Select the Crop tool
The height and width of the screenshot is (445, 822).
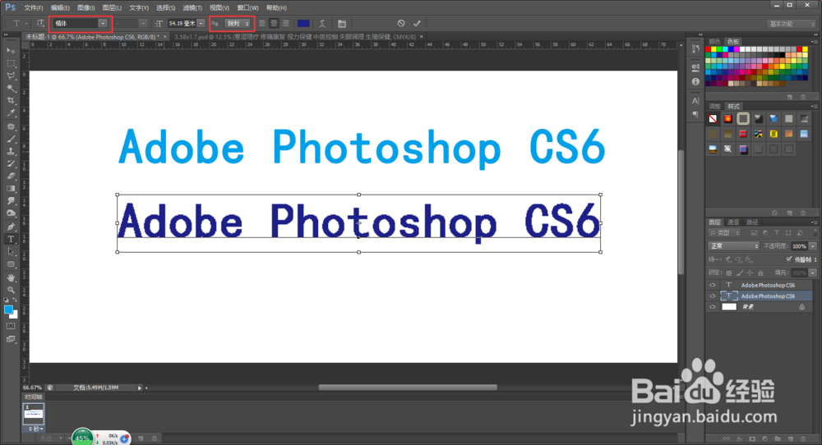(x=11, y=100)
